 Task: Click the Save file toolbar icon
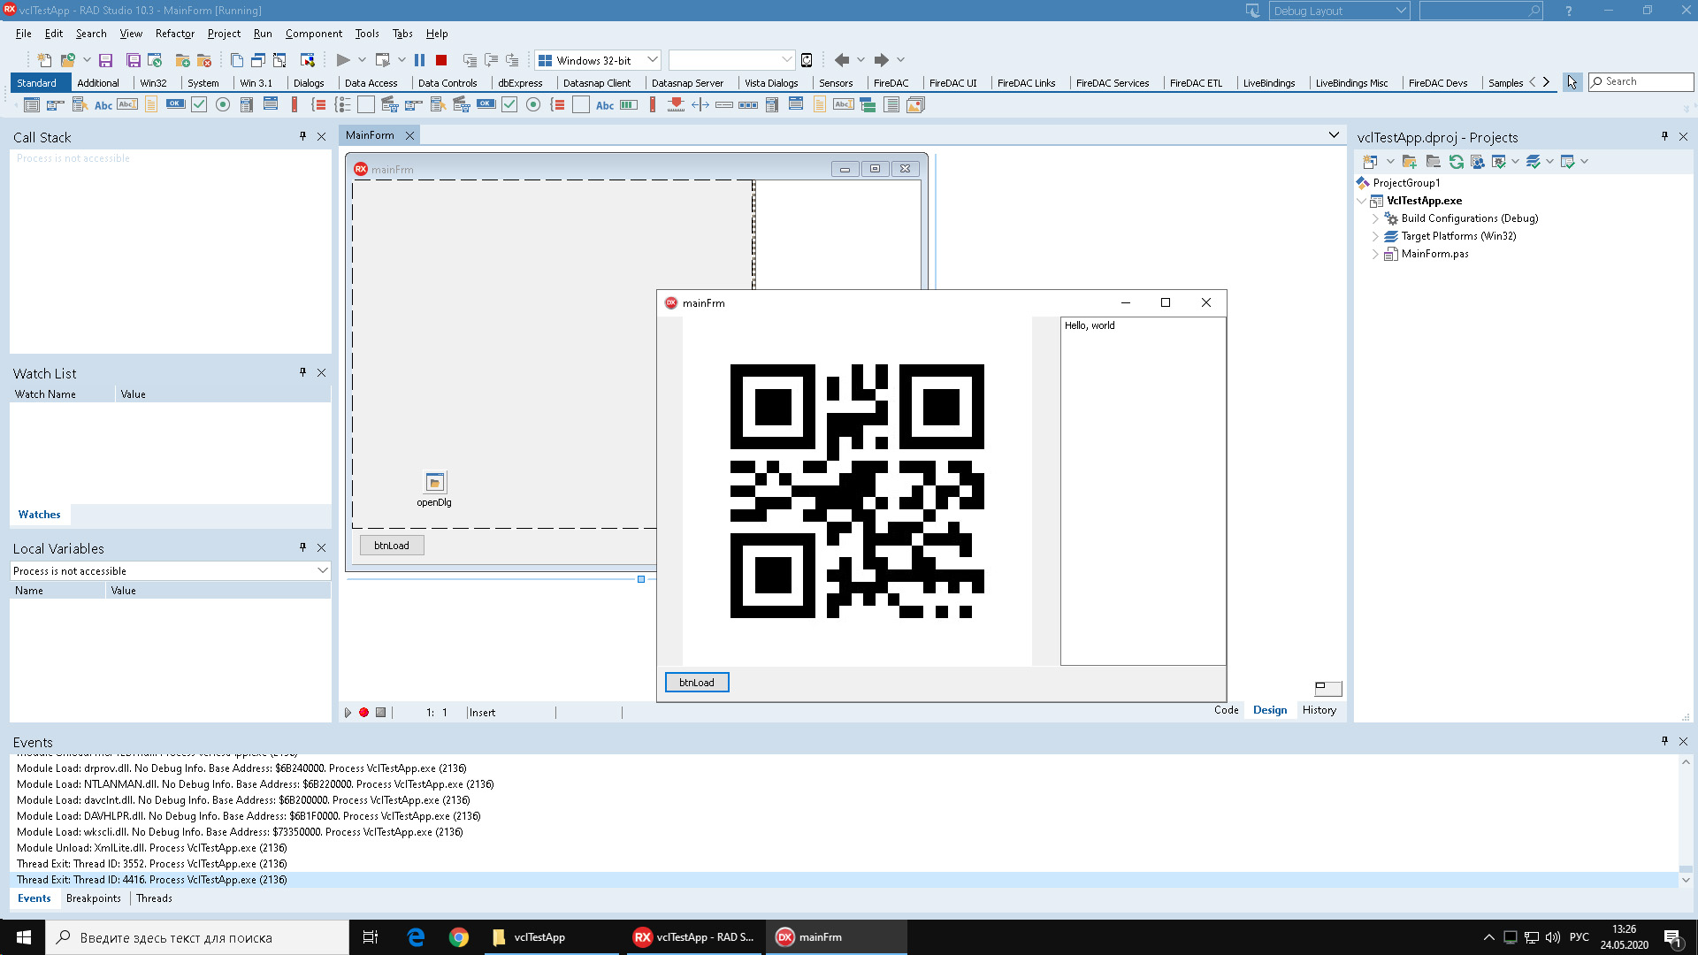pyautogui.click(x=105, y=60)
